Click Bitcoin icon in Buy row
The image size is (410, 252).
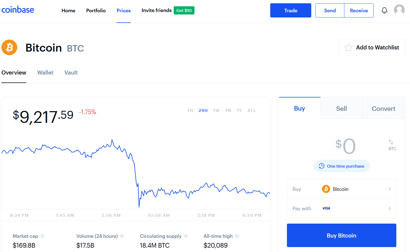pyautogui.click(x=326, y=189)
